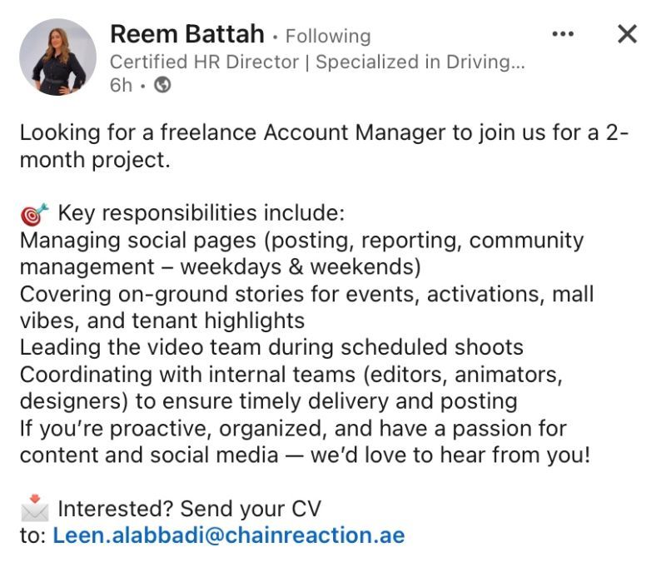The height and width of the screenshot is (567, 666).
Task: Click the Following status label
Action: [328, 36]
